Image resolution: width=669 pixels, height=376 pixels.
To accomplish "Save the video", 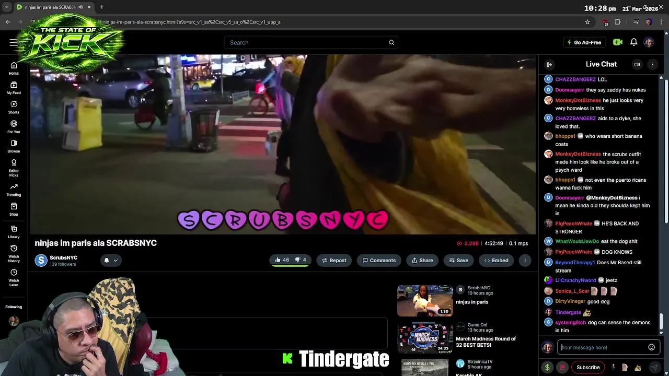I will (x=458, y=260).
